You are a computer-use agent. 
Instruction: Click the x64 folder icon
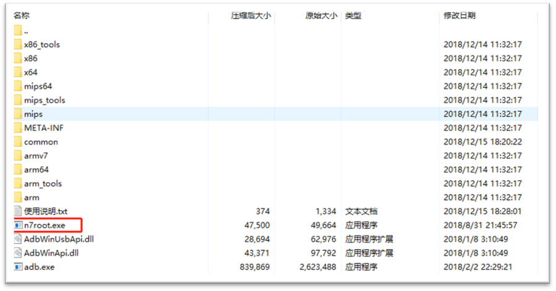pyautogui.click(x=18, y=72)
